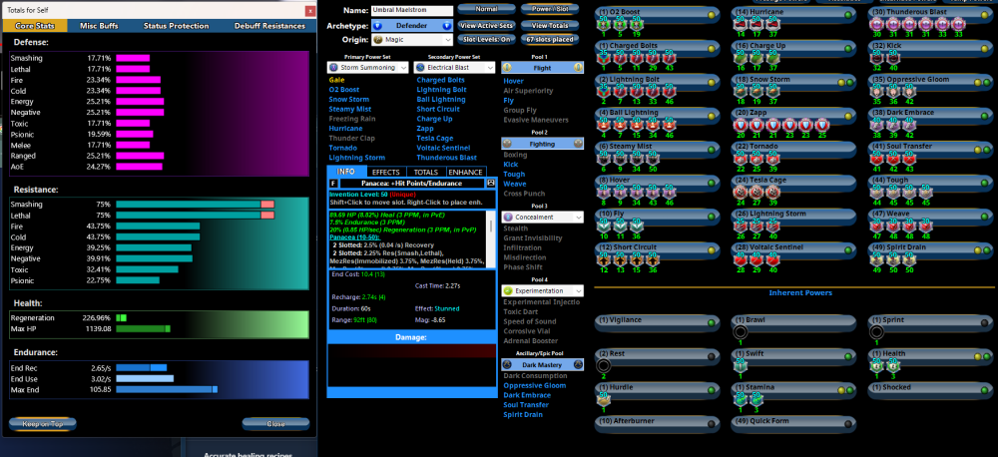This screenshot has height=457, width=998.
Task: Toggle the Slot Levels: On button
Action: tap(486, 40)
